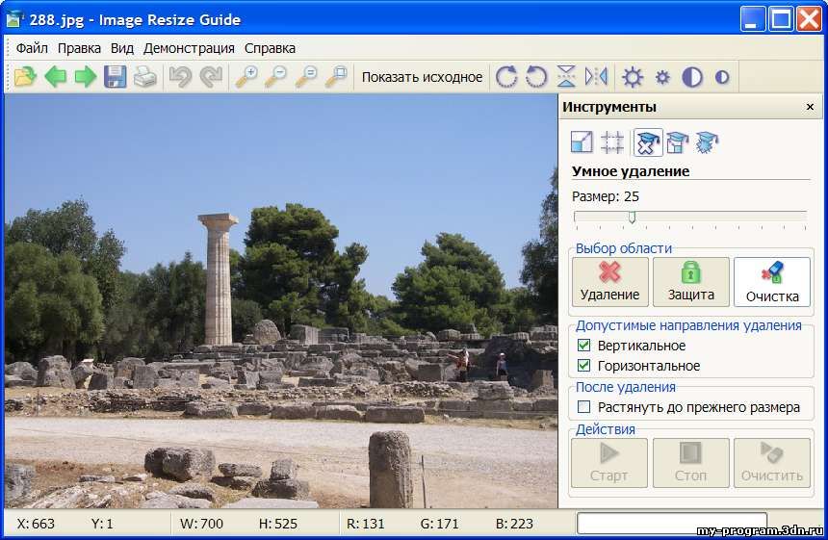Decrease brightness with the small sun icon
828x540 pixels.
[662, 78]
